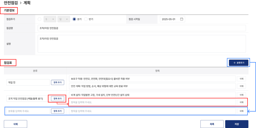Open the unit dropdown showing 일
Viewport: 256px width, 128px height.
point(64,19)
